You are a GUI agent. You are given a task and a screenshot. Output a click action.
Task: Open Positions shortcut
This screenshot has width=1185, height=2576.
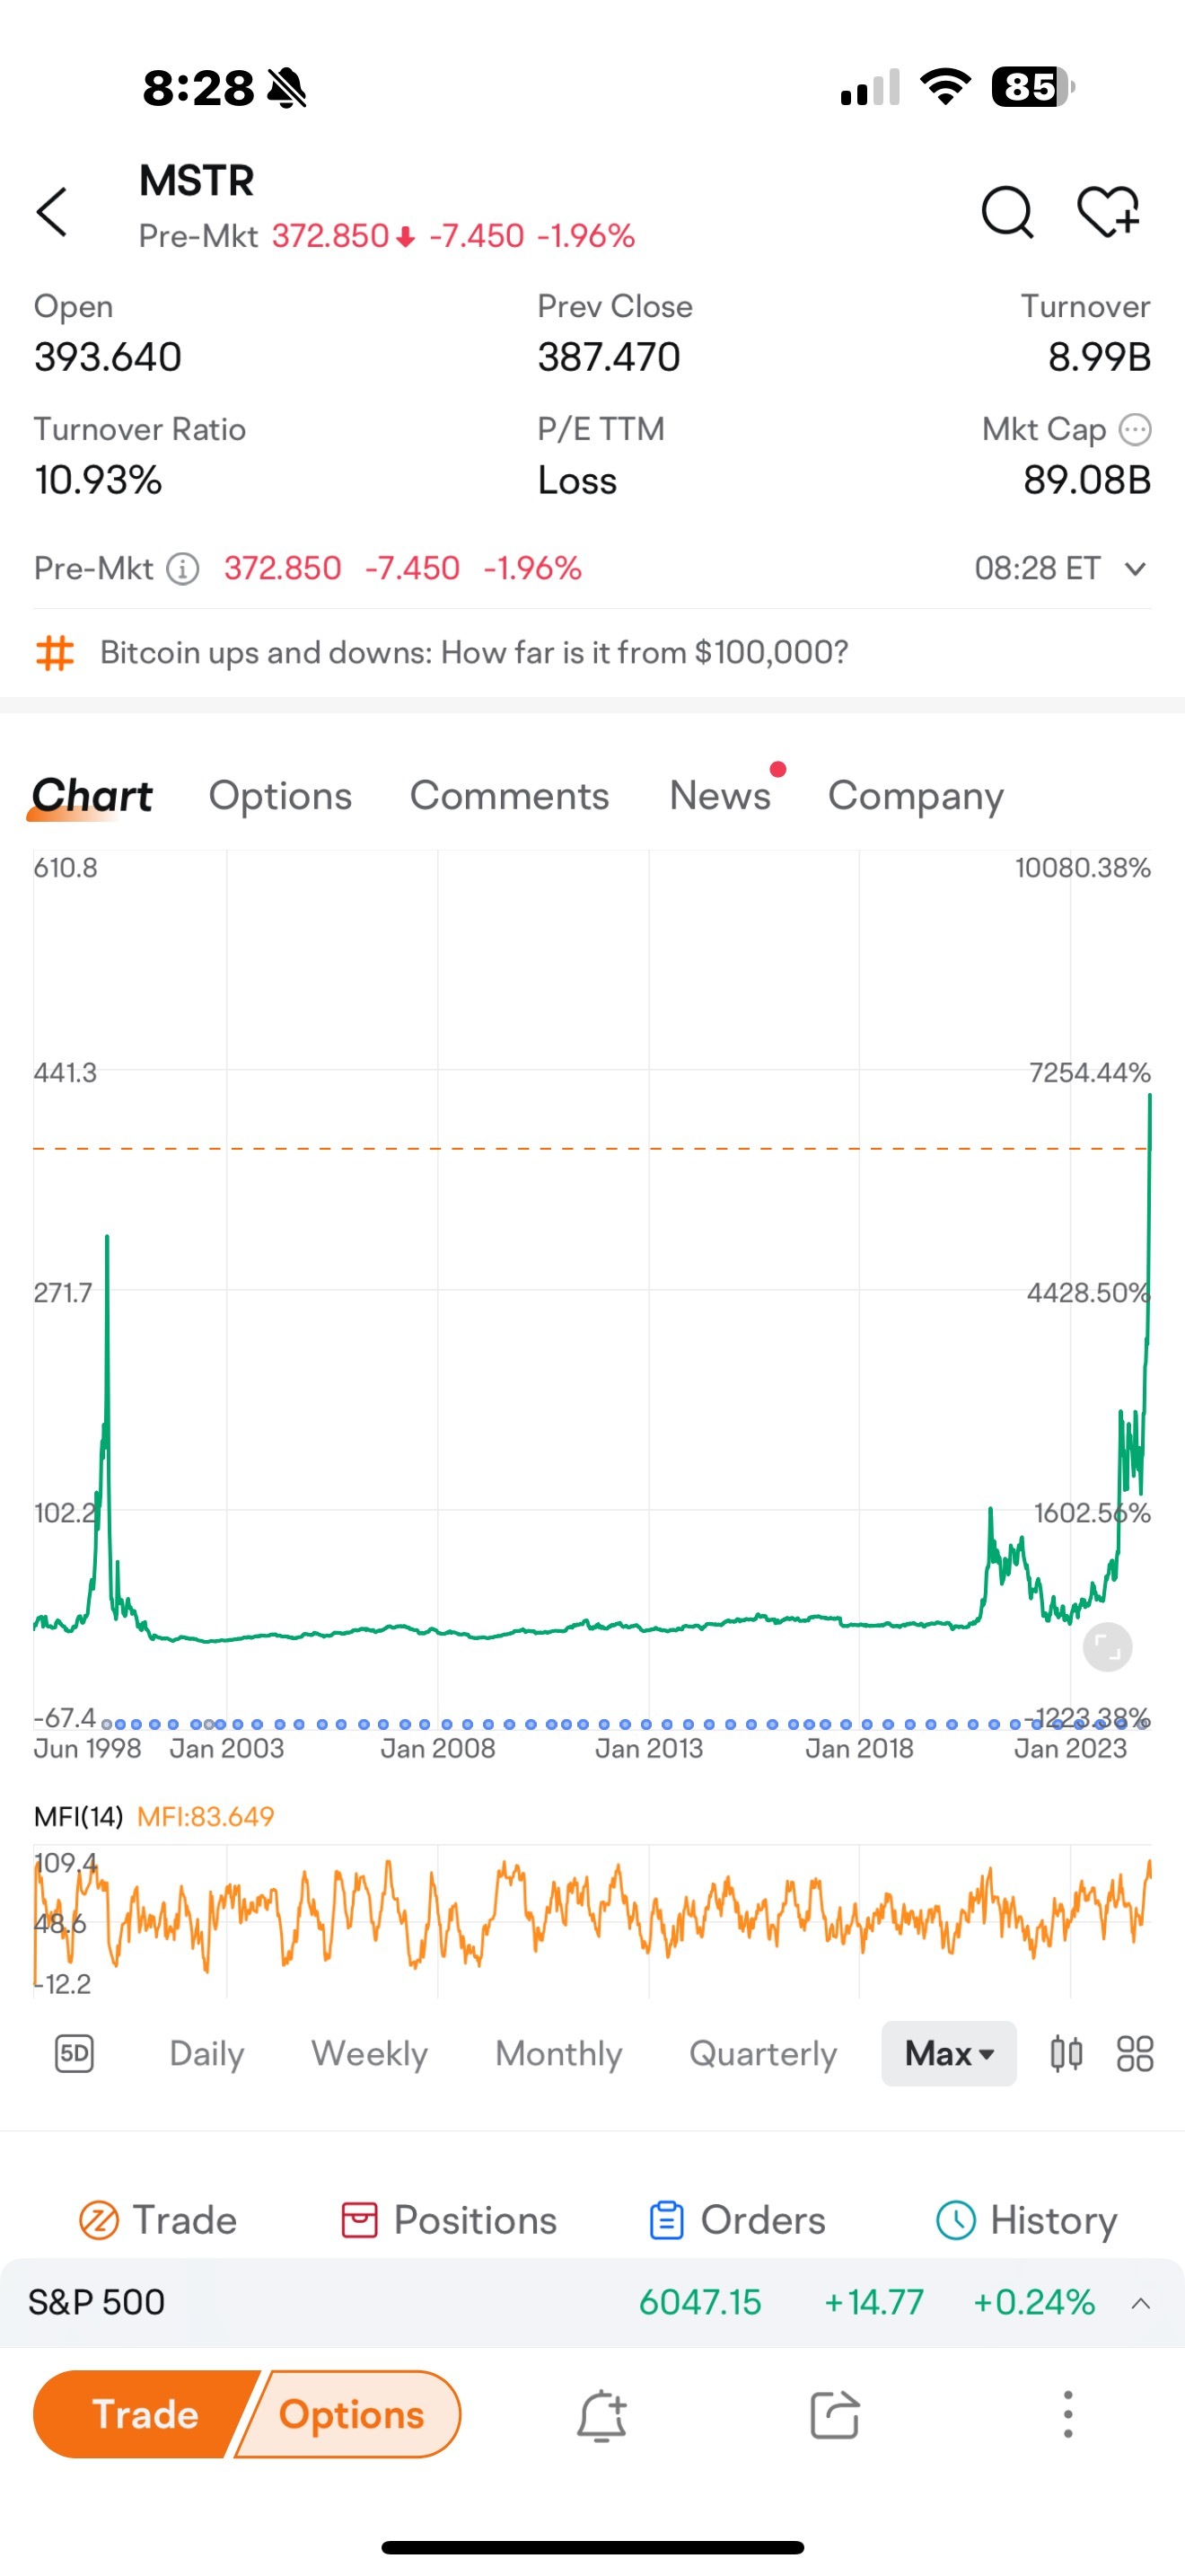click(x=449, y=2221)
